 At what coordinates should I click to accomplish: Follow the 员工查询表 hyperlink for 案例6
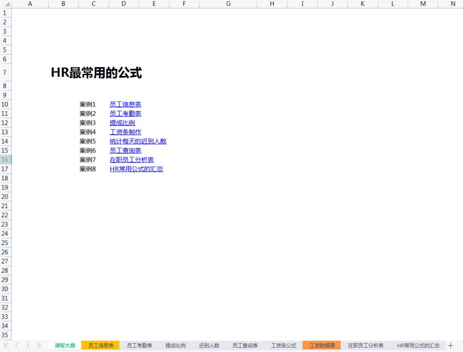pos(124,150)
